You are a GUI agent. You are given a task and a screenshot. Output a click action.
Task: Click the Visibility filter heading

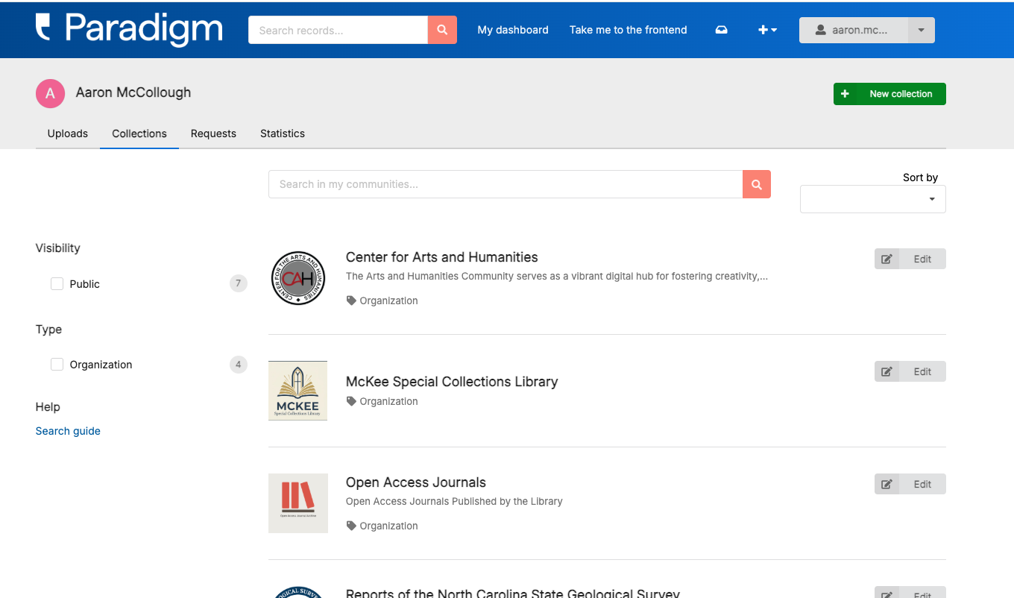[x=58, y=248]
